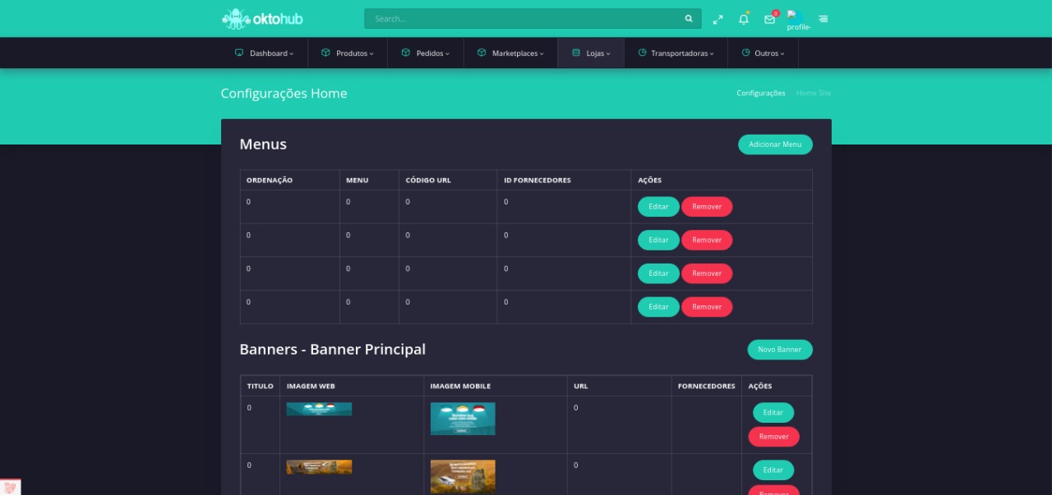Viewport: 1052px width, 495px height.
Task: Expand the Pedidos dropdown menu
Action: (425, 53)
